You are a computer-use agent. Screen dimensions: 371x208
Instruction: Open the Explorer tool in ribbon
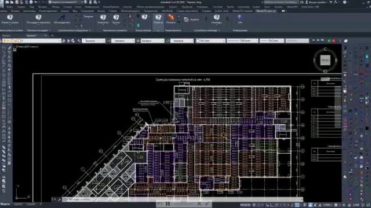(191, 20)
